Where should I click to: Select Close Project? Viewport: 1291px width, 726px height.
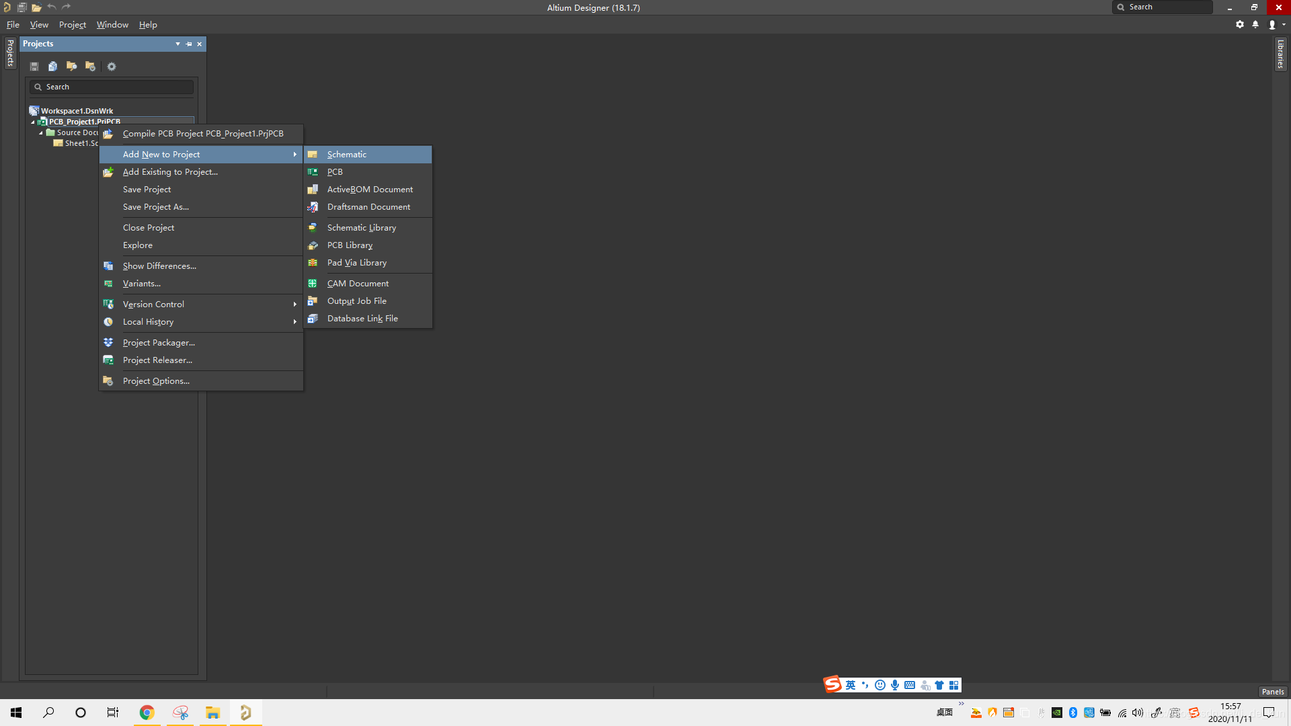point(201,228)
